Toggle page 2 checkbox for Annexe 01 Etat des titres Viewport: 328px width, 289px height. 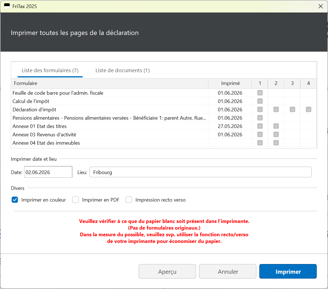(276, 126)
